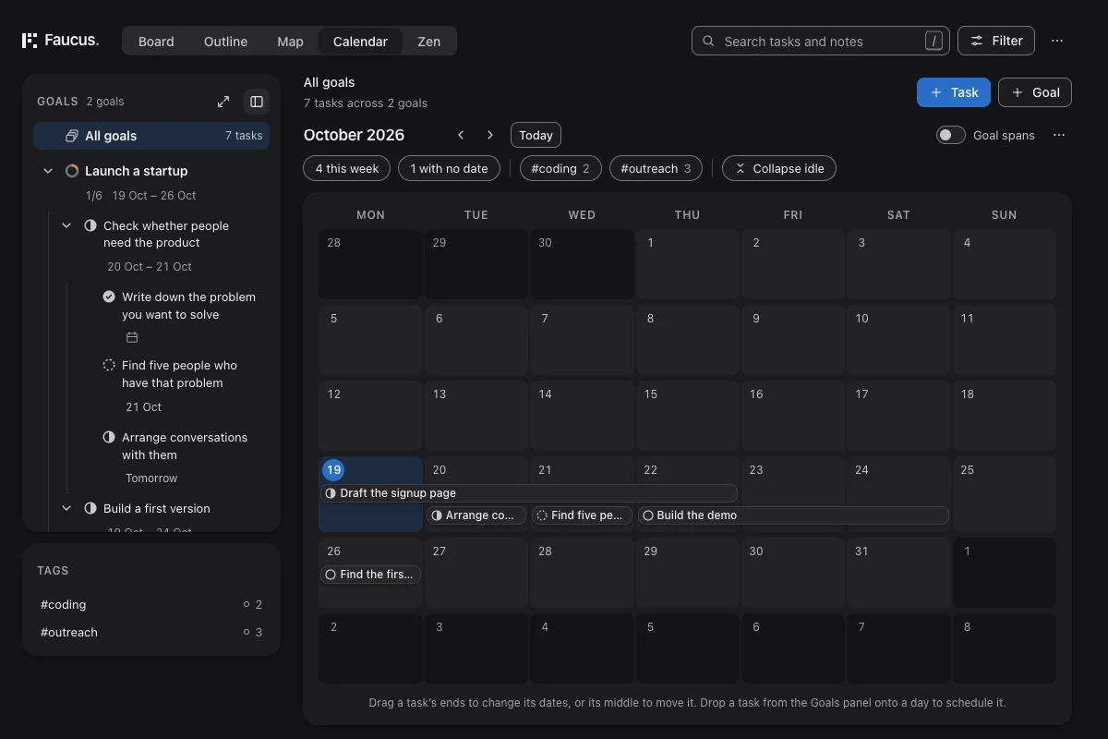Open the Filter button
The height and width of the screenshot is (739, 1108).
pyautogui.click(x=996, y=41)
